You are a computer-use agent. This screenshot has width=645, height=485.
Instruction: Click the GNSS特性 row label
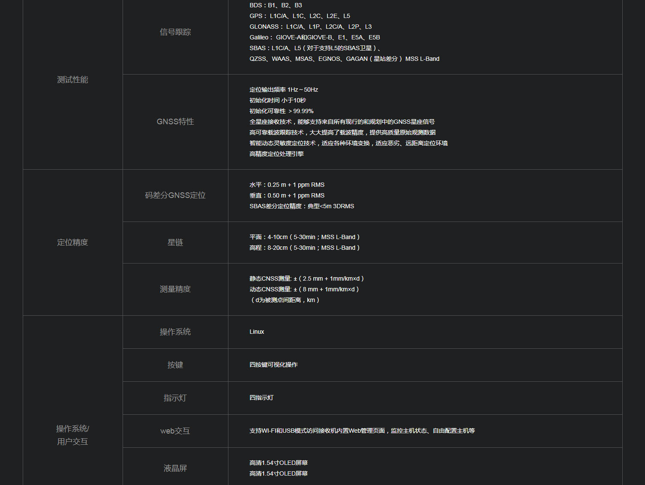[175, 122]
